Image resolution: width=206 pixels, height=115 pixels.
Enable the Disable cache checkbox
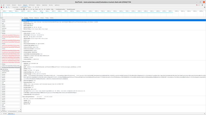19,7
